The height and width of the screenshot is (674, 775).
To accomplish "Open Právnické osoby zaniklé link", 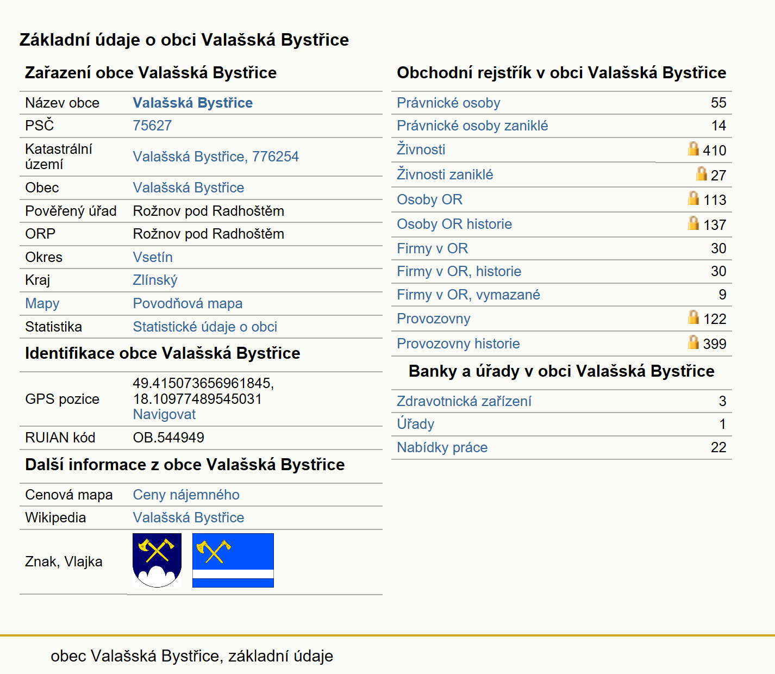I will 472,126.
